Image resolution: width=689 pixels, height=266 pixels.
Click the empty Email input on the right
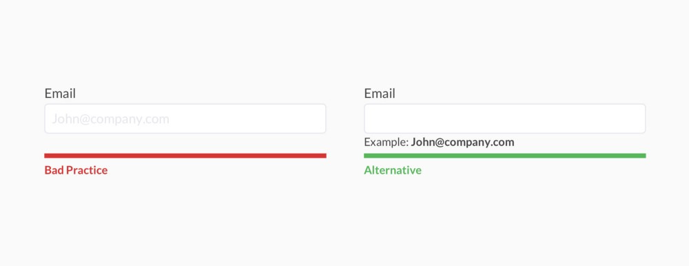[505, 119]
